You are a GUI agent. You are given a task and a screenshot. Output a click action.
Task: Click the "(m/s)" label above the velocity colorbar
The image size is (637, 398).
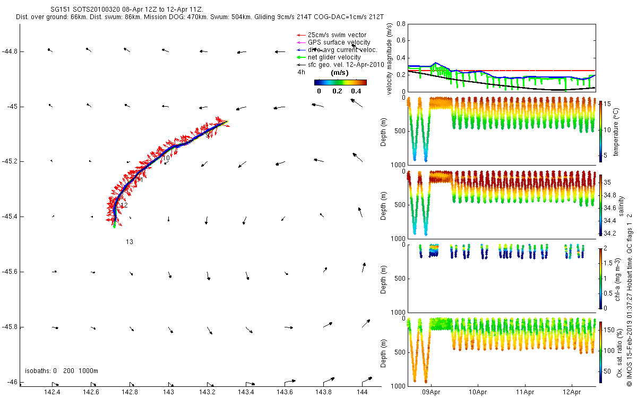(340, 72)
